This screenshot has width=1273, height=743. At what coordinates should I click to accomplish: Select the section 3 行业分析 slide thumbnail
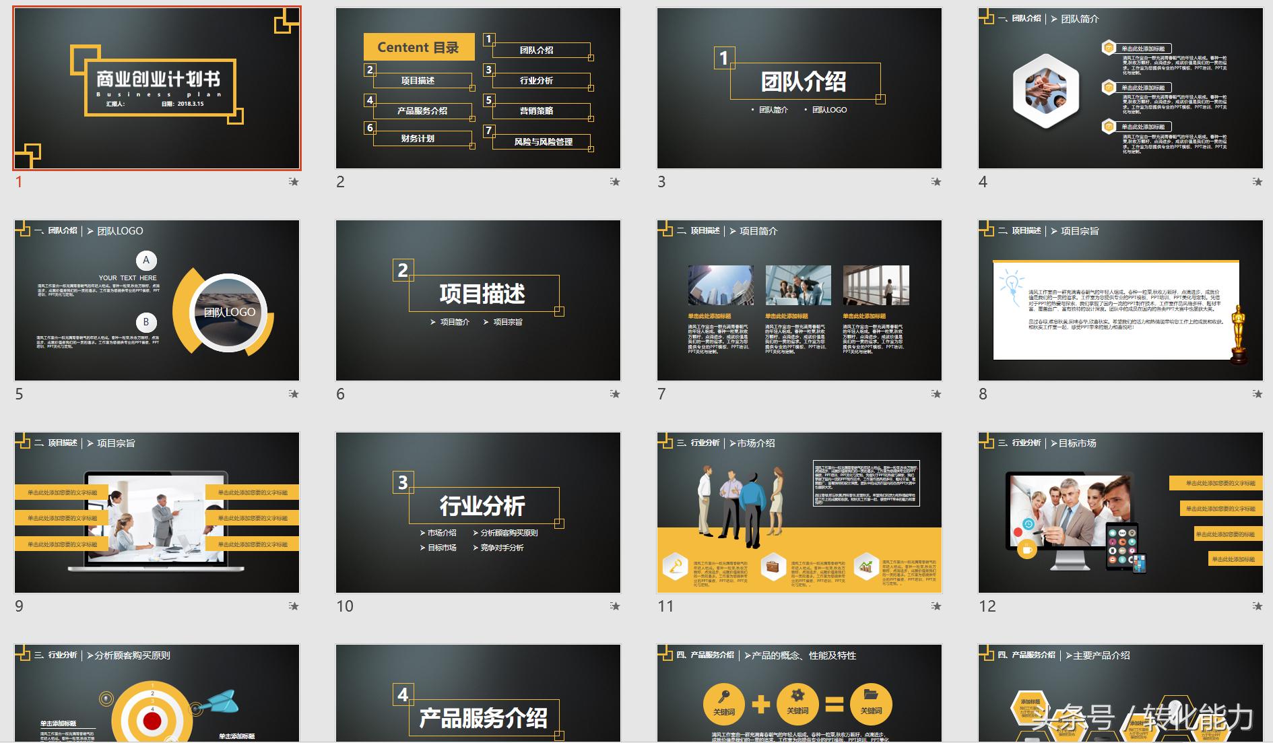tap(478, 513)
